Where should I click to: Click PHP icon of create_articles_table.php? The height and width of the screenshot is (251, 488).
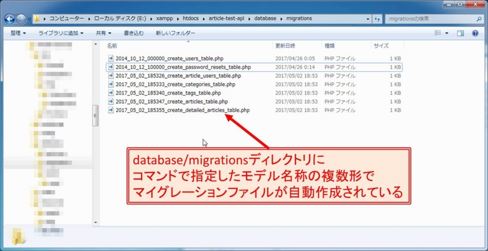(x=111, y=102)
